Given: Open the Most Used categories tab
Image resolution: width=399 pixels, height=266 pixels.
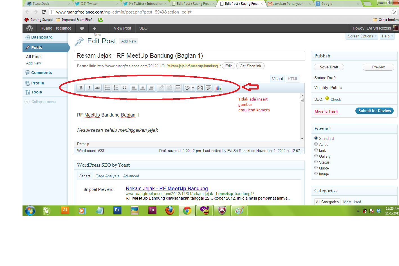Looking at the screenshot, I should (x=352, y=202).
